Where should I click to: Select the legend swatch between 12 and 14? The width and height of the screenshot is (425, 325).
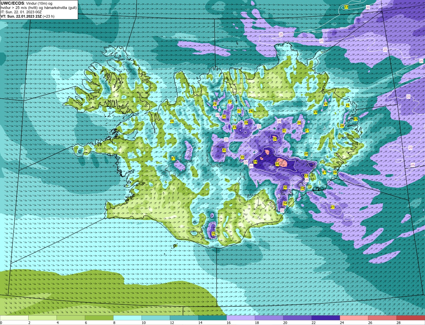point(184,318)
